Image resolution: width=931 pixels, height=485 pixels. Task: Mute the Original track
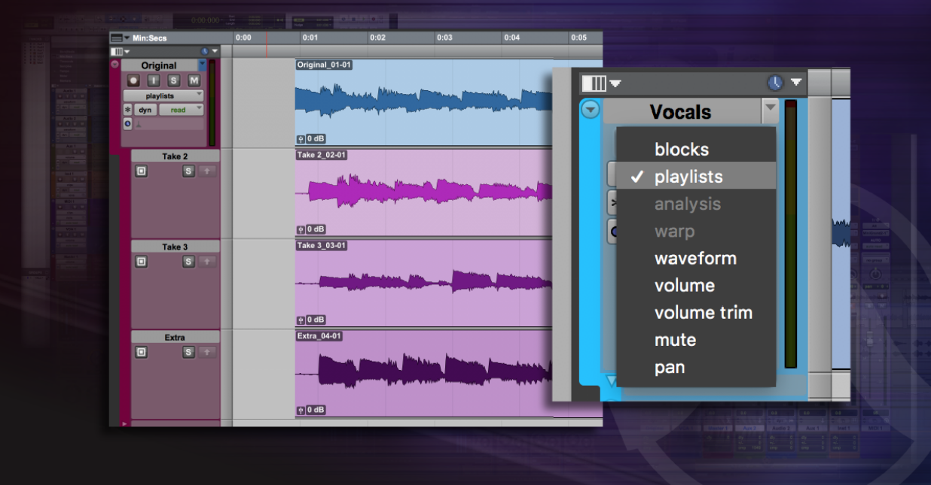point(194,80)
